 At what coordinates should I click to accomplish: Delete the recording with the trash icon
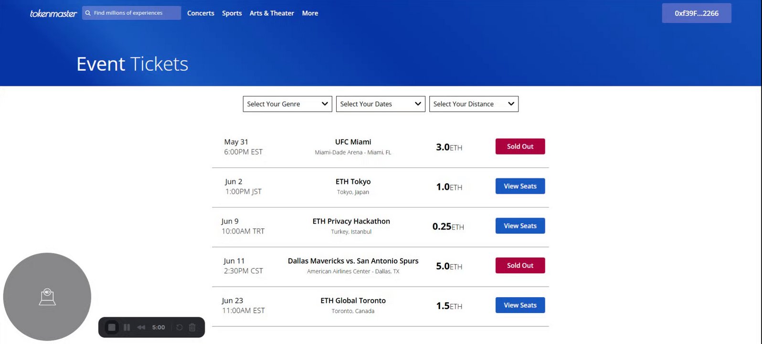tap(192, 327)
